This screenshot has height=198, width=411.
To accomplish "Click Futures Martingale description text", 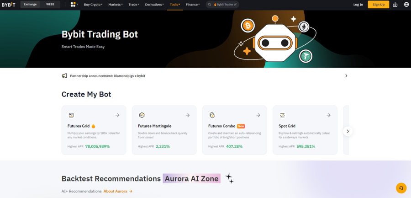I will pyautogui.click(x=163, y=135).
